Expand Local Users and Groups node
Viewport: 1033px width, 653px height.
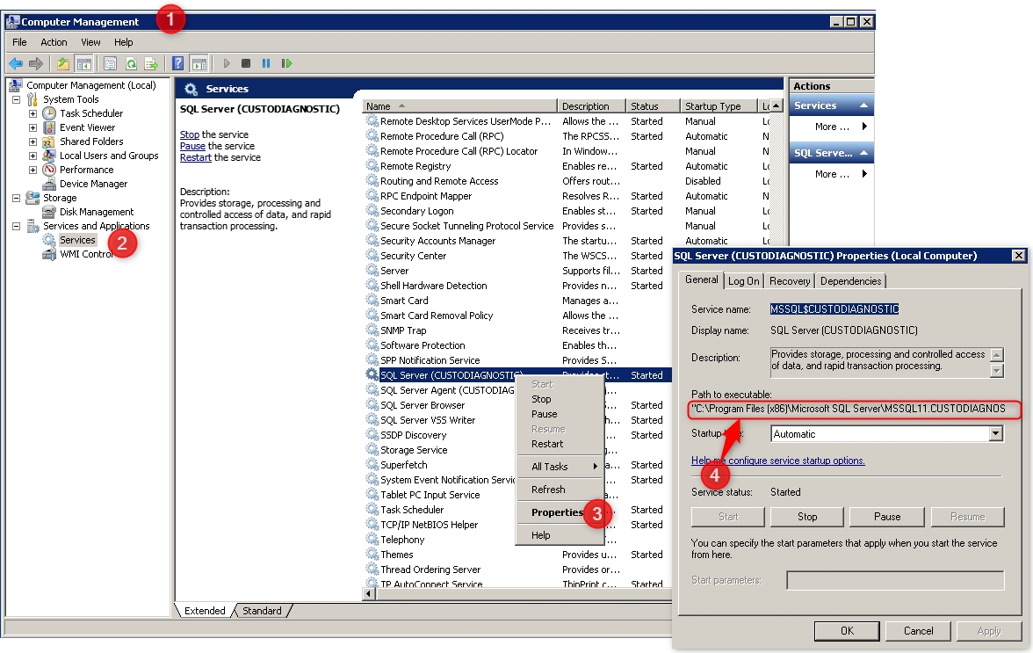click(x=33, y=156)
